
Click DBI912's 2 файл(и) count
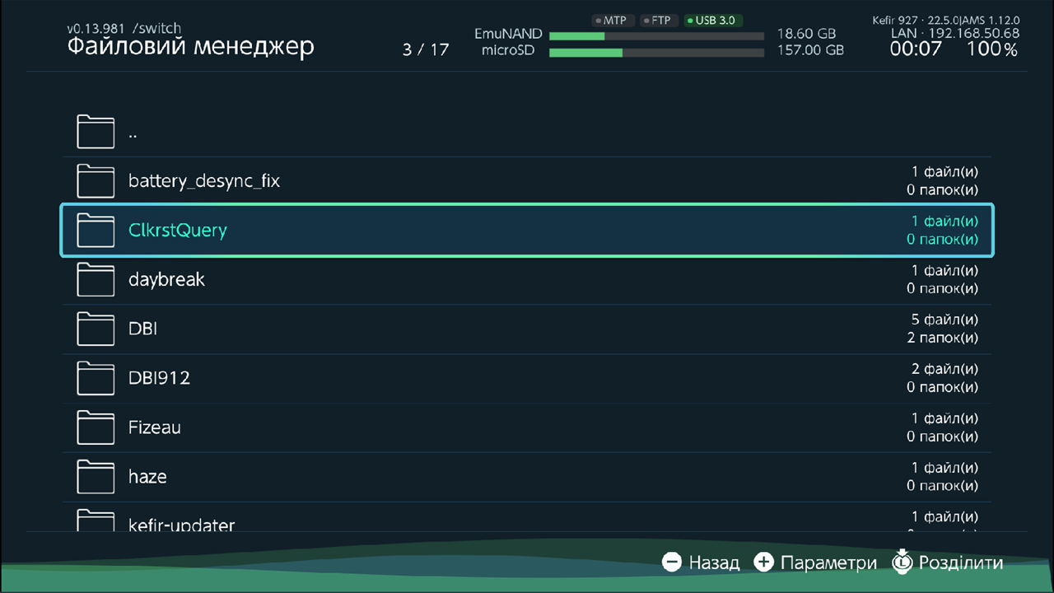coord(944,369)
